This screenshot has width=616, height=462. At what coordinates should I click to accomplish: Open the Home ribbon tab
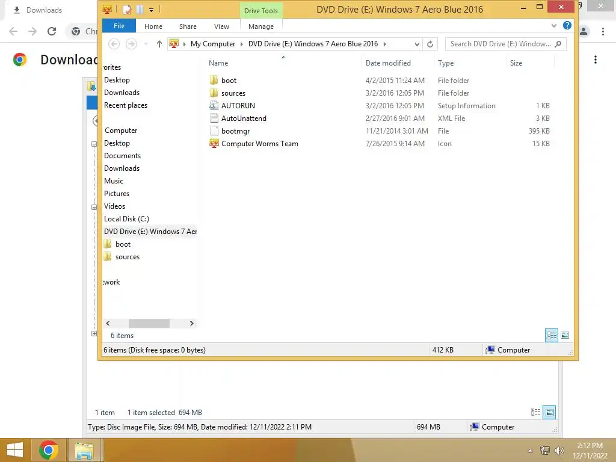coord(153,26)
